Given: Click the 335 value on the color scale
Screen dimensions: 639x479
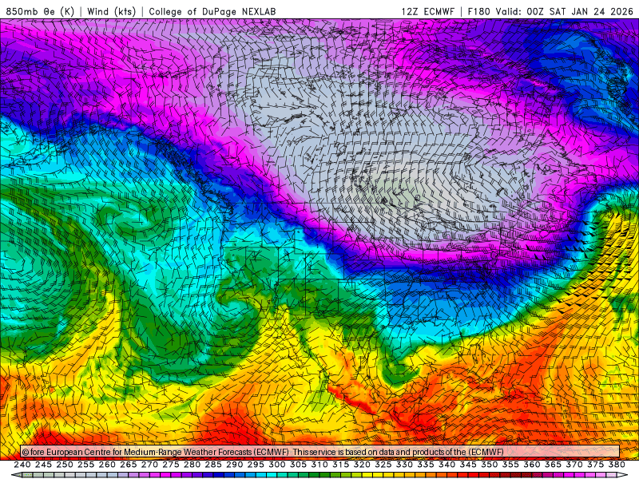Looking at the screenshot, I should 426,465.
